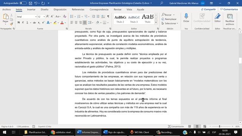Open flujo de caja Word document in taskbar

pyautogui.click(x=114, y=132)
